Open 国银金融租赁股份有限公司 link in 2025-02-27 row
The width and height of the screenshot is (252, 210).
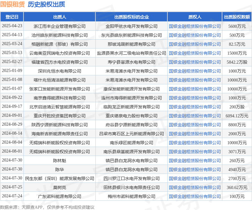[195, 62]
